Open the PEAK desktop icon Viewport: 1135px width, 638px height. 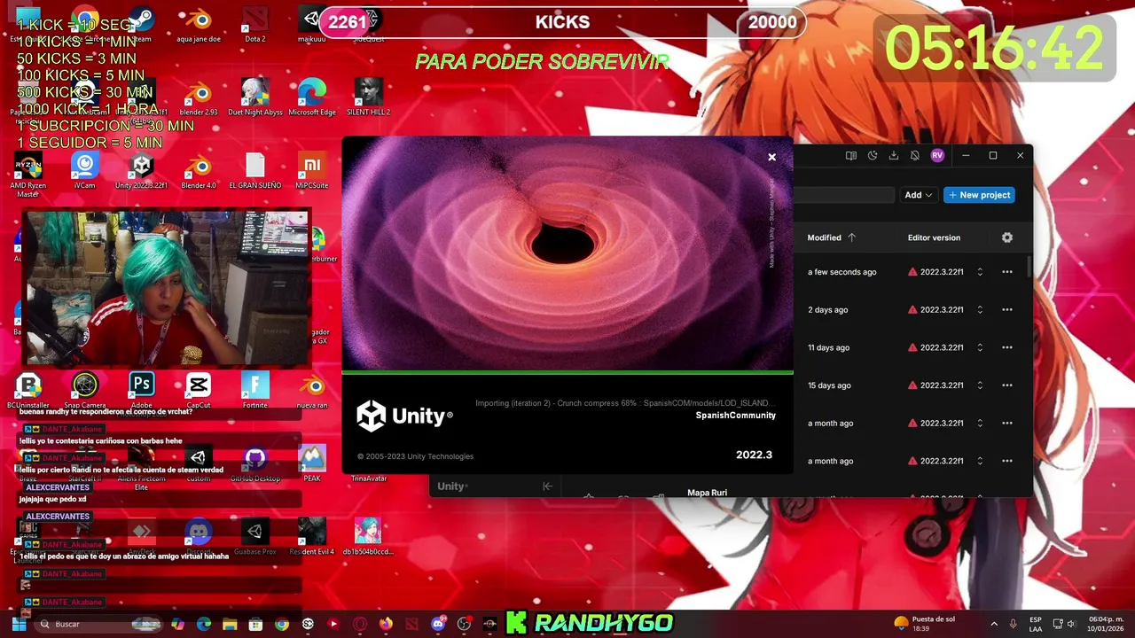pyautogui.click(x=312, y=464)
